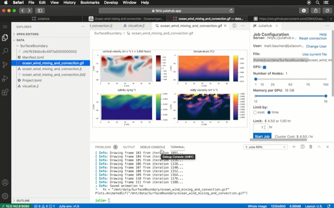Split the terminal panel
This screenshot has height=208, width=334.
tap(302, 147)
